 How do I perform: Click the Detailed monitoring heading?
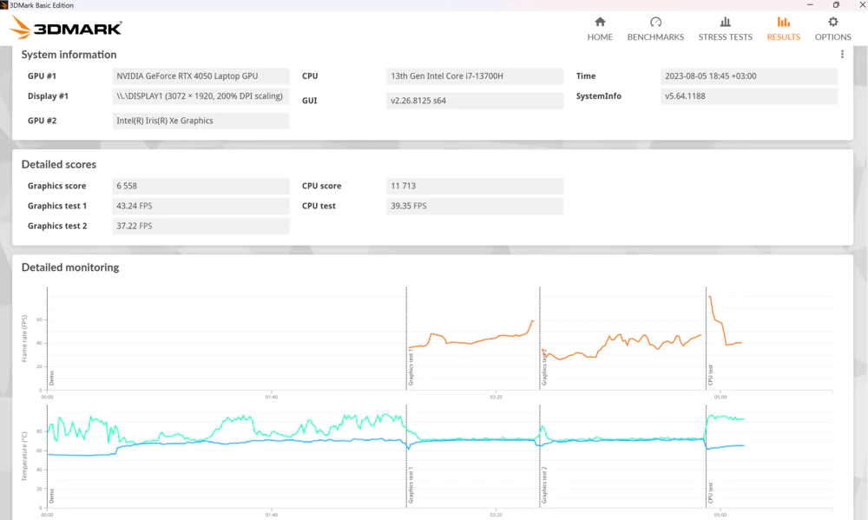tap(70, 267)
